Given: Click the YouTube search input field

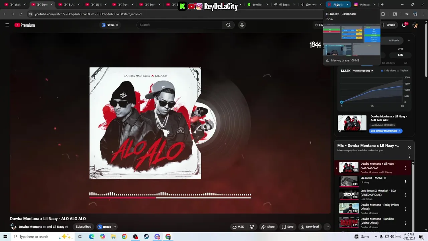Looking at the screenshot, I should [x=179, y=25].
